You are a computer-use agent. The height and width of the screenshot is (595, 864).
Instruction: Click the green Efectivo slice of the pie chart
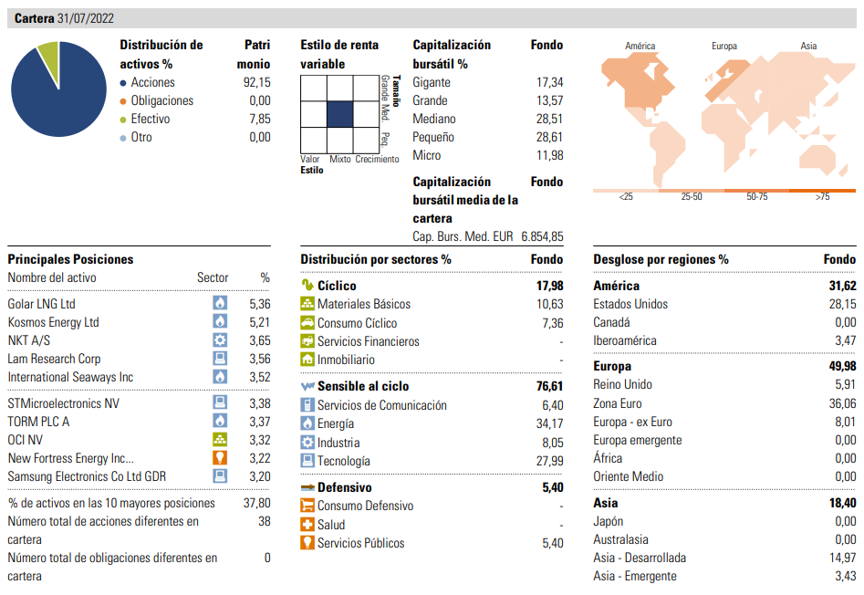[x=49, y=57]
